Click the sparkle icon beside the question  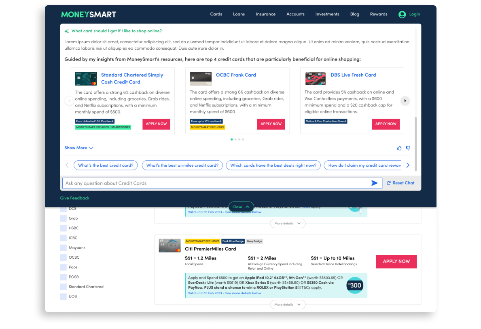[67, 31]
